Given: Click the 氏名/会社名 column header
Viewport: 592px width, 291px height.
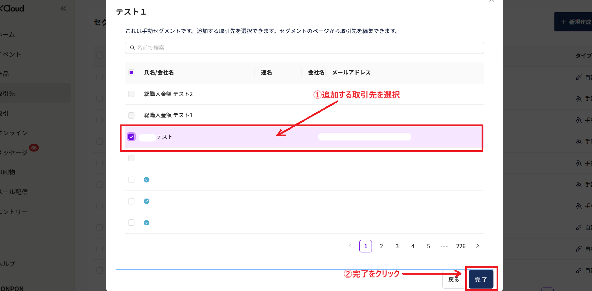Looking at the screenshot, I should coord(159,72).
